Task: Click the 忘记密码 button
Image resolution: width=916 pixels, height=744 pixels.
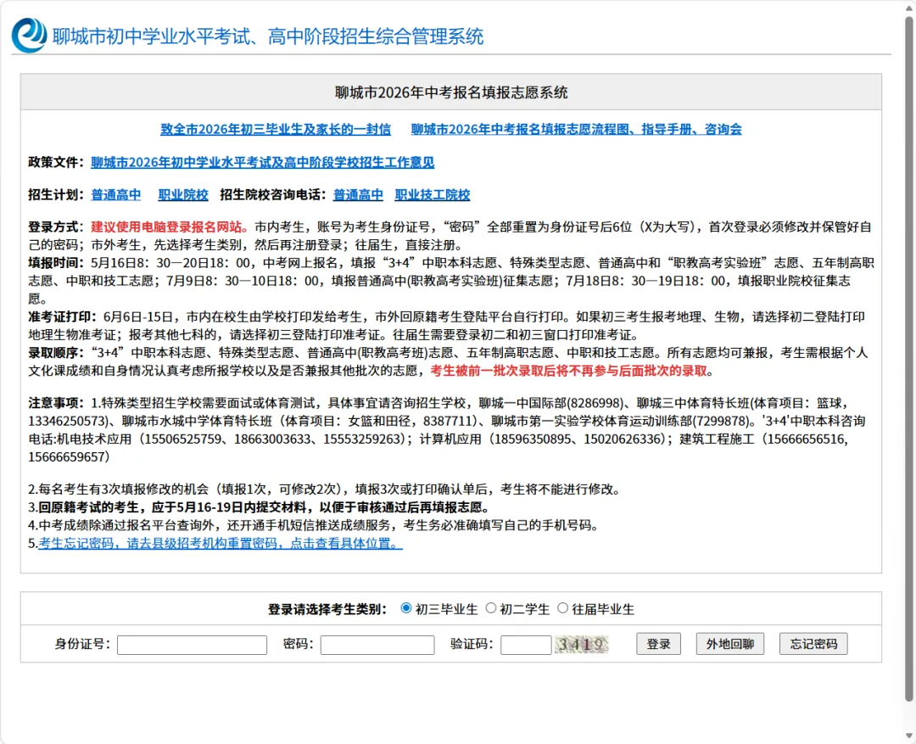Action: (813, 644)
